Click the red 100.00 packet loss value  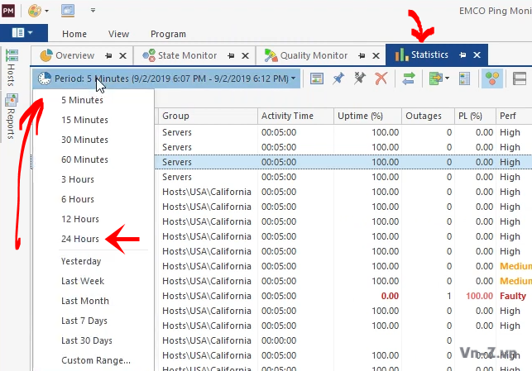point(479,296)
